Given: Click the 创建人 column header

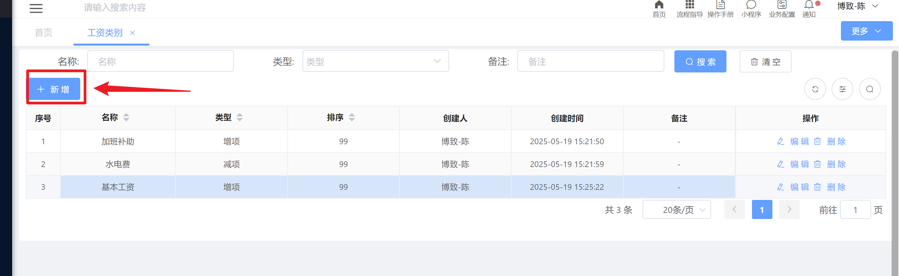Looking at the screenshot, I should tap(455, 118).
